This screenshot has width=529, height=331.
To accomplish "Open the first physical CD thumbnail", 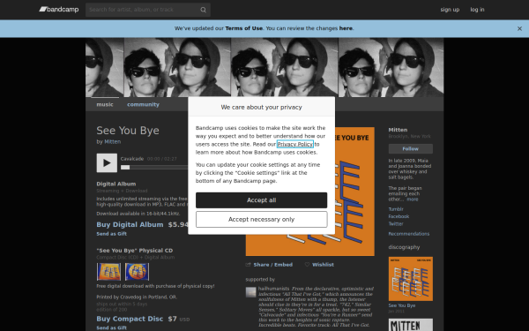I will (108, 272).
